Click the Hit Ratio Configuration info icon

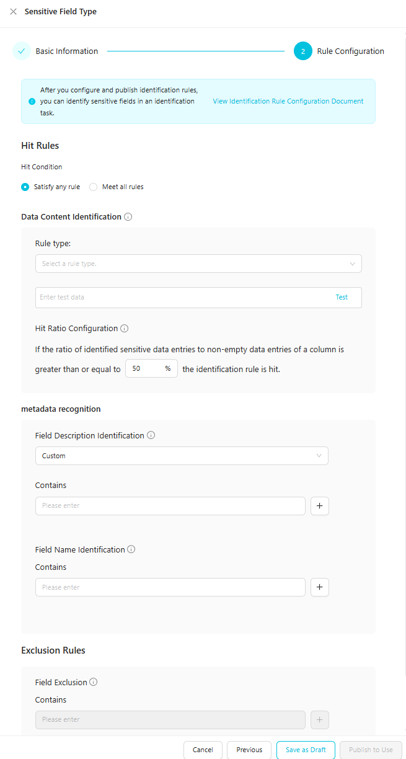125,329
